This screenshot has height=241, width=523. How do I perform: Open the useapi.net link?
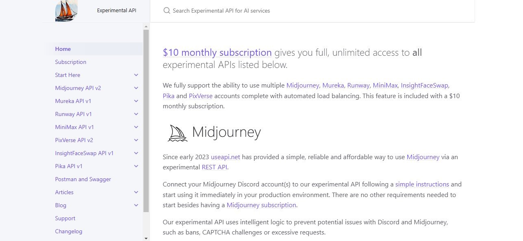tap(226, 157)
